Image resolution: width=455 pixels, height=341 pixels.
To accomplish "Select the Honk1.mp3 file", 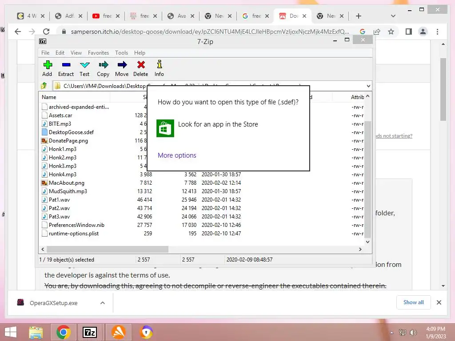I will coord(62,149).
